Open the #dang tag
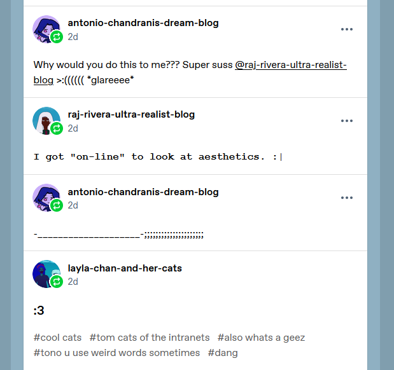Screen dimensions: 394x370 coord(223,353)
